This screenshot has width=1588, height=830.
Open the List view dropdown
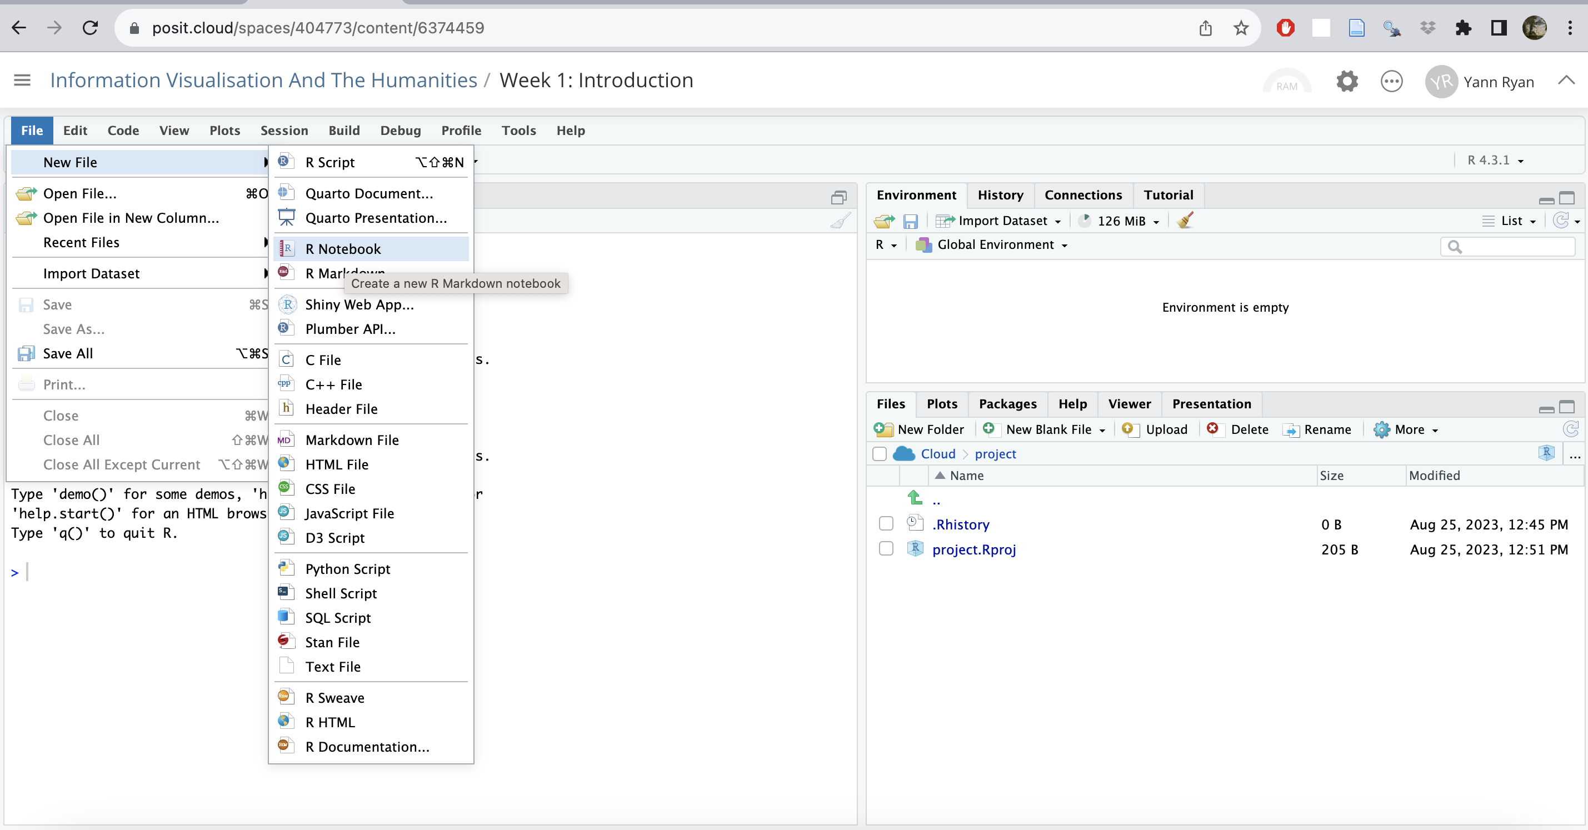1510,221
